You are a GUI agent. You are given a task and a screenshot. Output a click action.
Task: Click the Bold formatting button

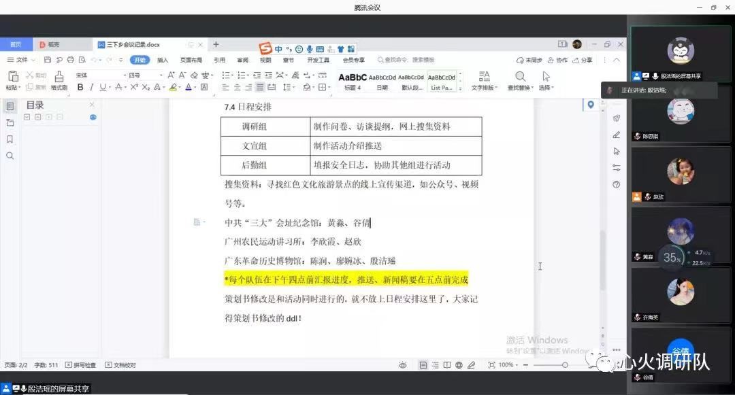click(80, 87)
